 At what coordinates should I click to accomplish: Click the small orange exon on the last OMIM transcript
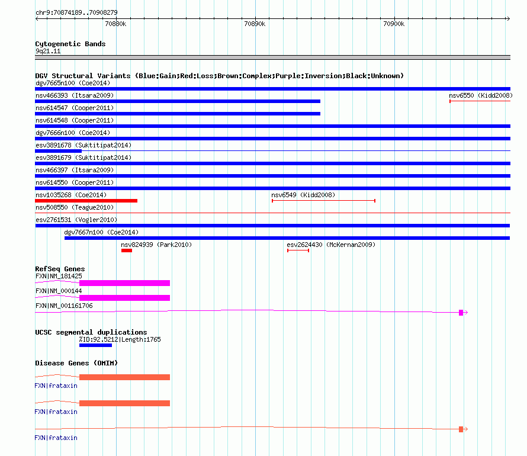click(x=461, y=429)
